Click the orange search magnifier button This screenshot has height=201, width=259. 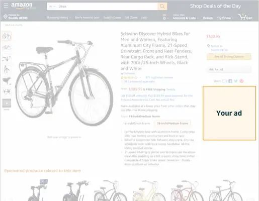(162, 7)
